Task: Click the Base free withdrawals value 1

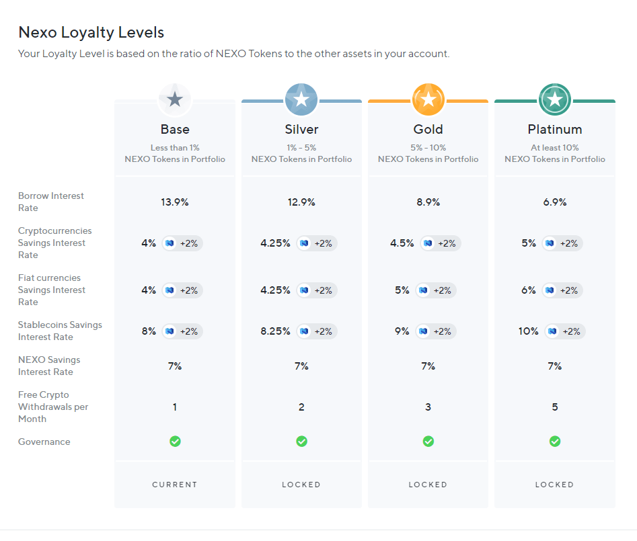Action: (175, 407)
